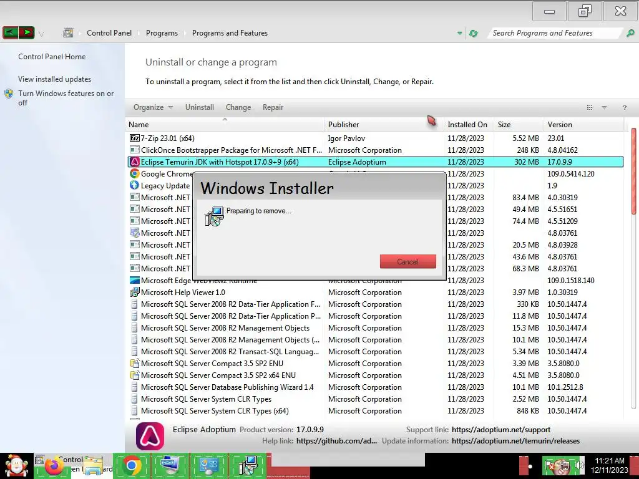This screenshot has width=639, height=479.
Task: Click the volume speaker tray icon
Action: click(579, 465)
